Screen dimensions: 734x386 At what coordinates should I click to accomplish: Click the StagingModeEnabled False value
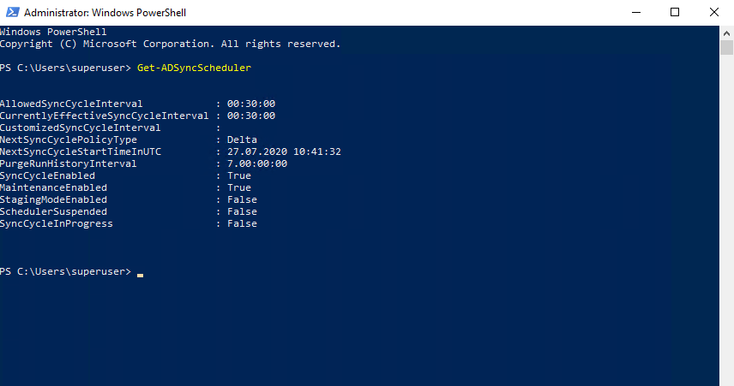242,199
